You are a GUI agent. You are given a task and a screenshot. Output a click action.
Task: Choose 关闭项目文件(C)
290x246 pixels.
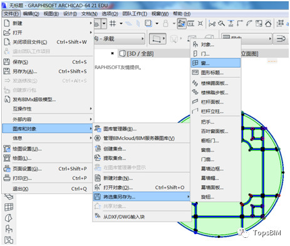point(48,42)
